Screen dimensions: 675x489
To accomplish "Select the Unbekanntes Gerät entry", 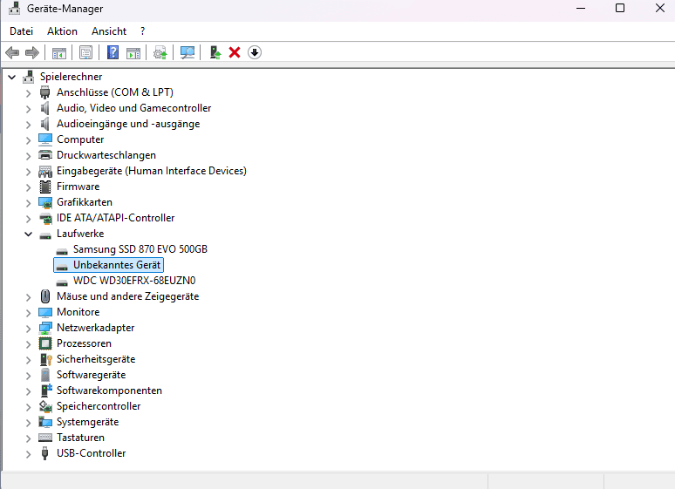I will pos(117,265).
